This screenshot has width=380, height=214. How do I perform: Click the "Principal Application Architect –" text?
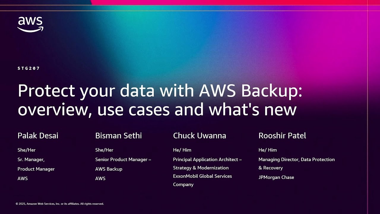pos(207,160)
